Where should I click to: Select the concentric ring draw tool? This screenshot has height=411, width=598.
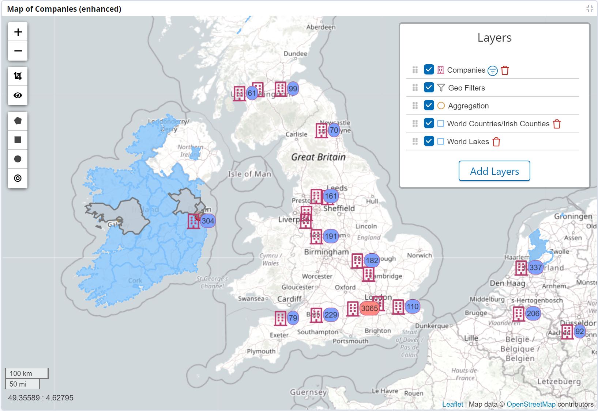click(x=18, y=178)
